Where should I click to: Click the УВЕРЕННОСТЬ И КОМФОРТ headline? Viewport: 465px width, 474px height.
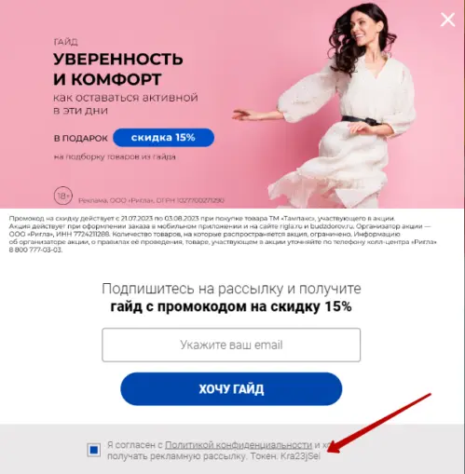[x=118, y=69]
